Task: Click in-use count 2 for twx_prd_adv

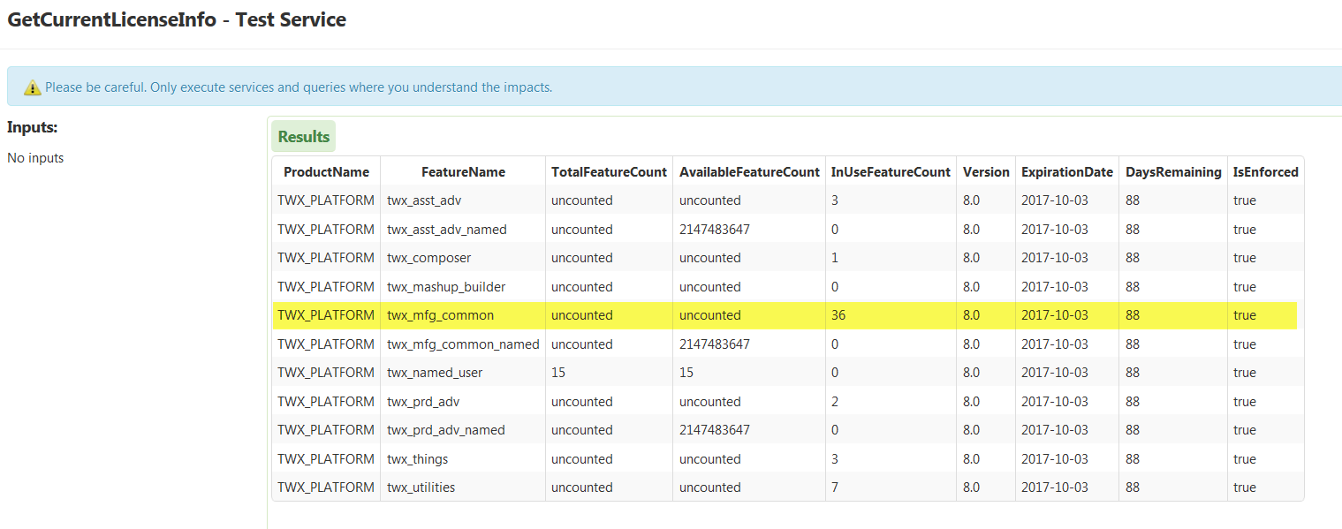Action: point(835,402)
